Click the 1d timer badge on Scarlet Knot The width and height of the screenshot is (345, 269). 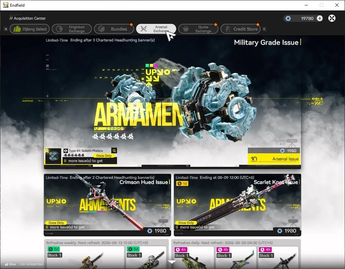tap(182, 184)
